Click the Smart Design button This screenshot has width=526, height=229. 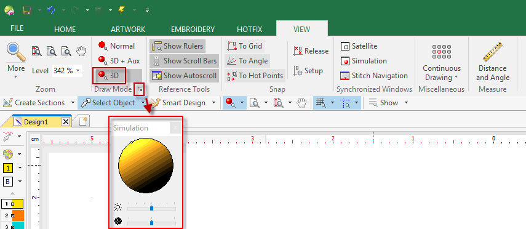pyautogui.click(x=183, y=102)
